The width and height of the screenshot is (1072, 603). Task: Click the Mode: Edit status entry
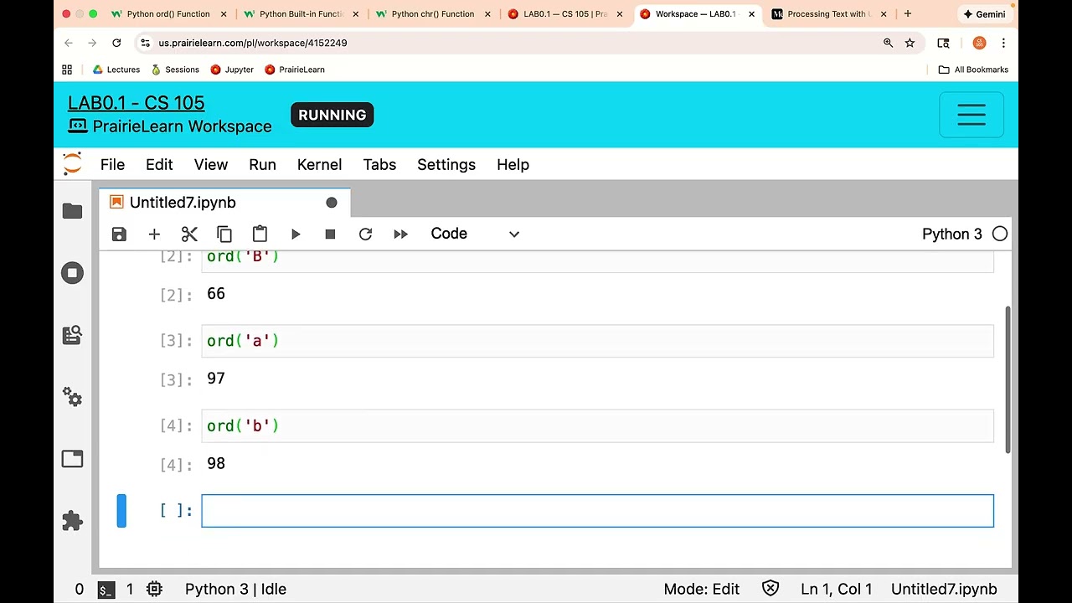(702, 589)
